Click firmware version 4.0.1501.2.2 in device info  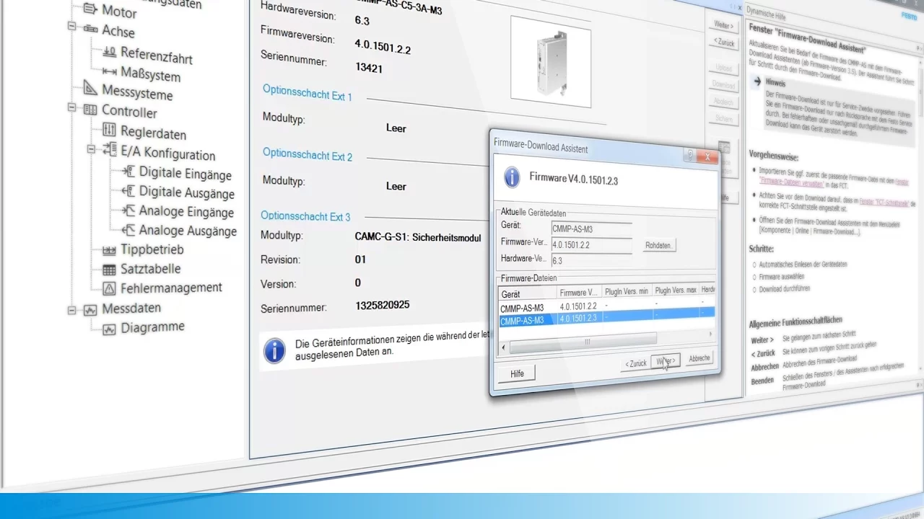pos(383,45)
